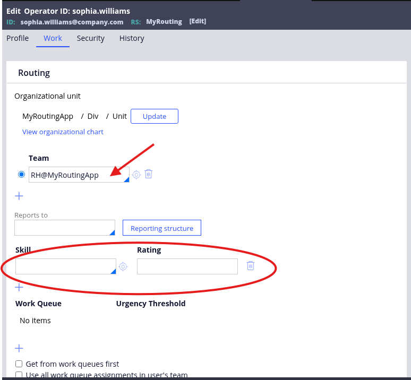This screenshot has height=380, width=411.
Task: Add a new skill row plus icon
Action: point(19,287)
